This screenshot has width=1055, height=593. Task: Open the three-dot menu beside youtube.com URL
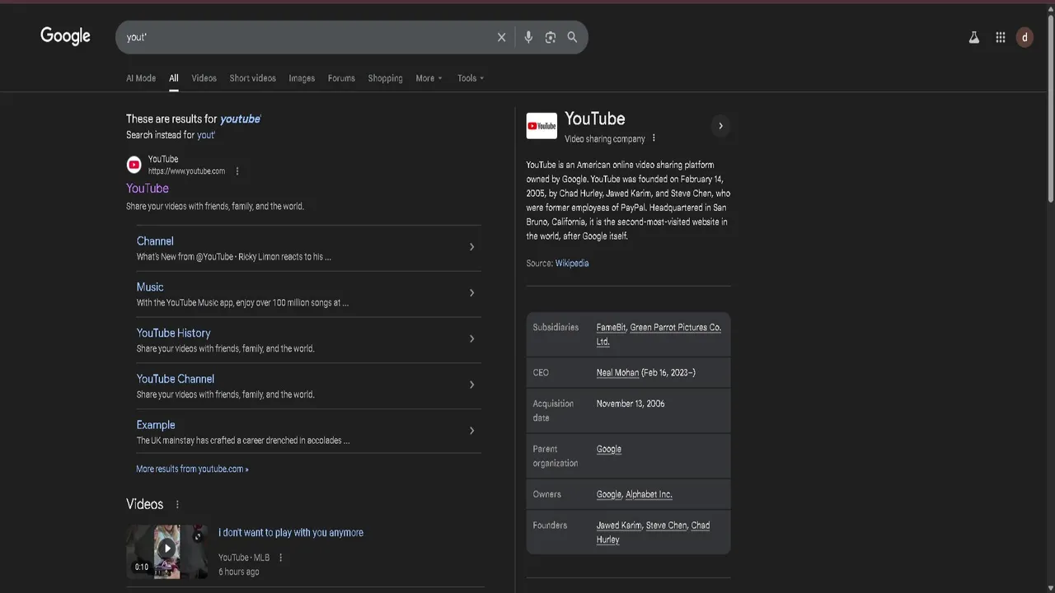237,171
